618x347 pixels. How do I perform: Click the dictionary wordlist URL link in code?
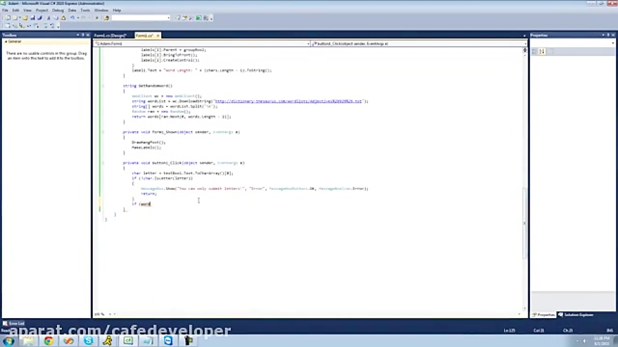[288, 101]
